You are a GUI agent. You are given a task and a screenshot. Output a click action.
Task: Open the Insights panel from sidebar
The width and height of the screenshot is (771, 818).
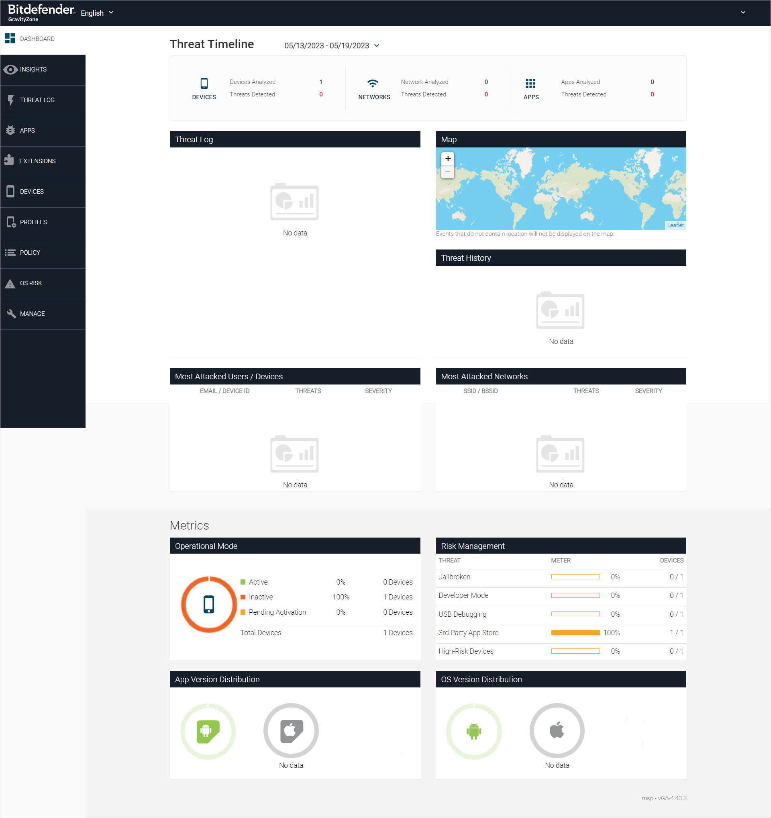[11, 69]
